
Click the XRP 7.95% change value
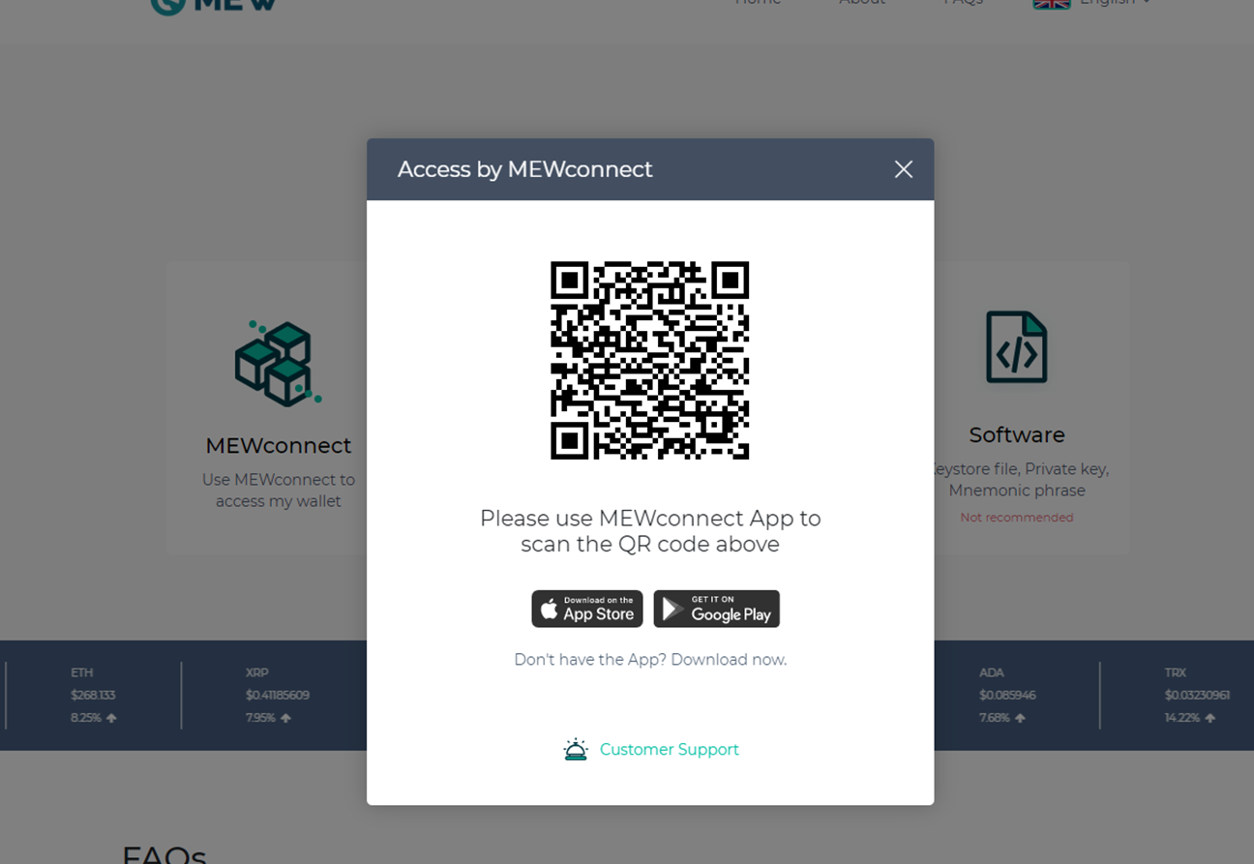pos(260,718)
